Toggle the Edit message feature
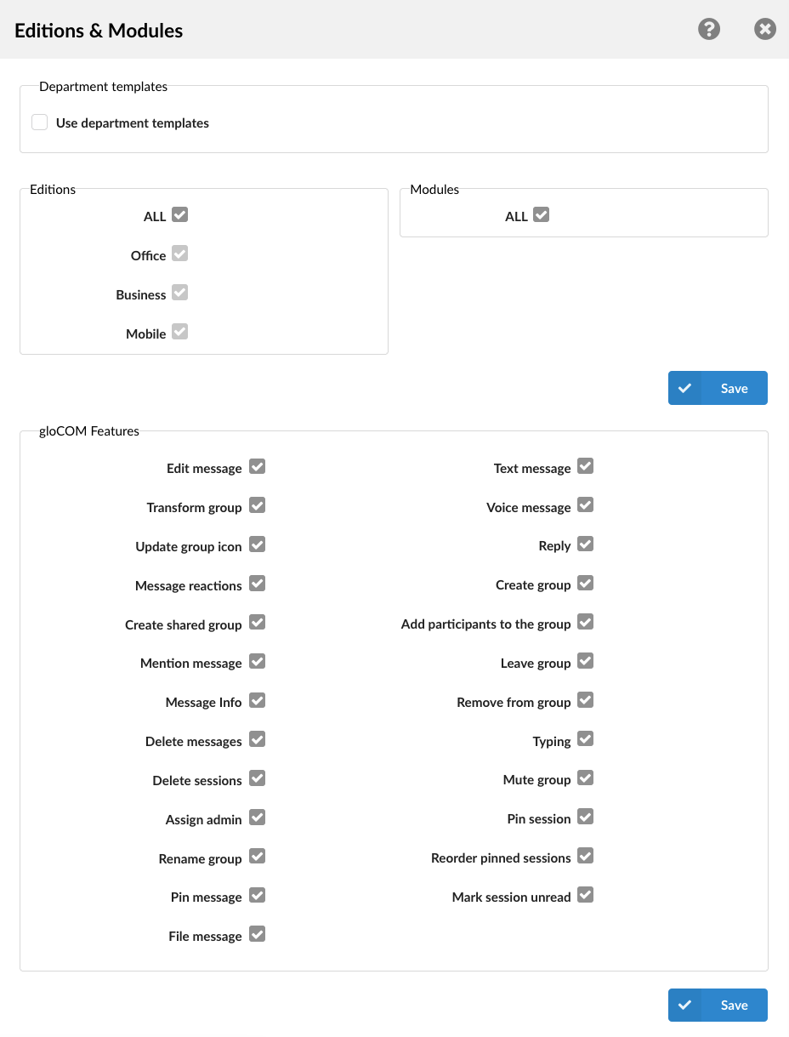The height and width of the screenshot is (1037, 789). pos(257,466)
